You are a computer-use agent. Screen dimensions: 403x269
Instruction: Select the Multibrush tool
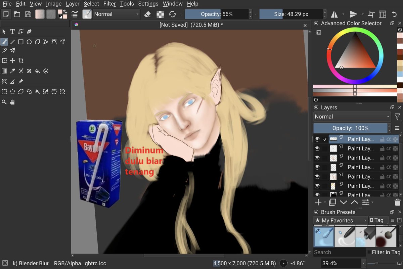[x=12, y=50]
